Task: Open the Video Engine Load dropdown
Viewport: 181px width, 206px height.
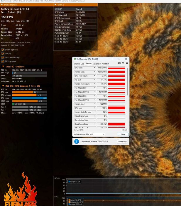Action: tap(94, 116)
